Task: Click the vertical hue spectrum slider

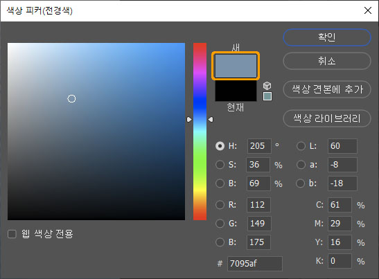Action: click(200, 132)
